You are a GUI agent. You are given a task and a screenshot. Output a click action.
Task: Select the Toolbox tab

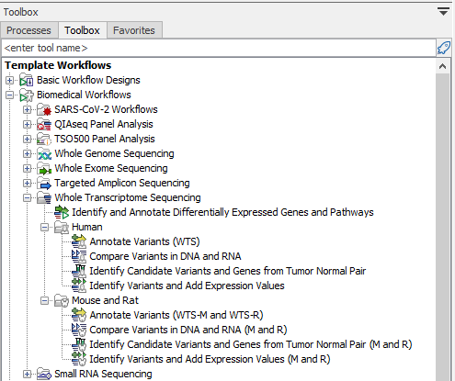tap(82, 30)
